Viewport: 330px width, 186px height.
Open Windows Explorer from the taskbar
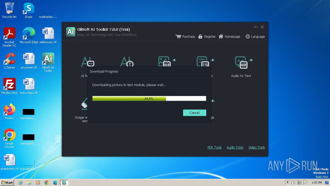click(x=29, y=183)
